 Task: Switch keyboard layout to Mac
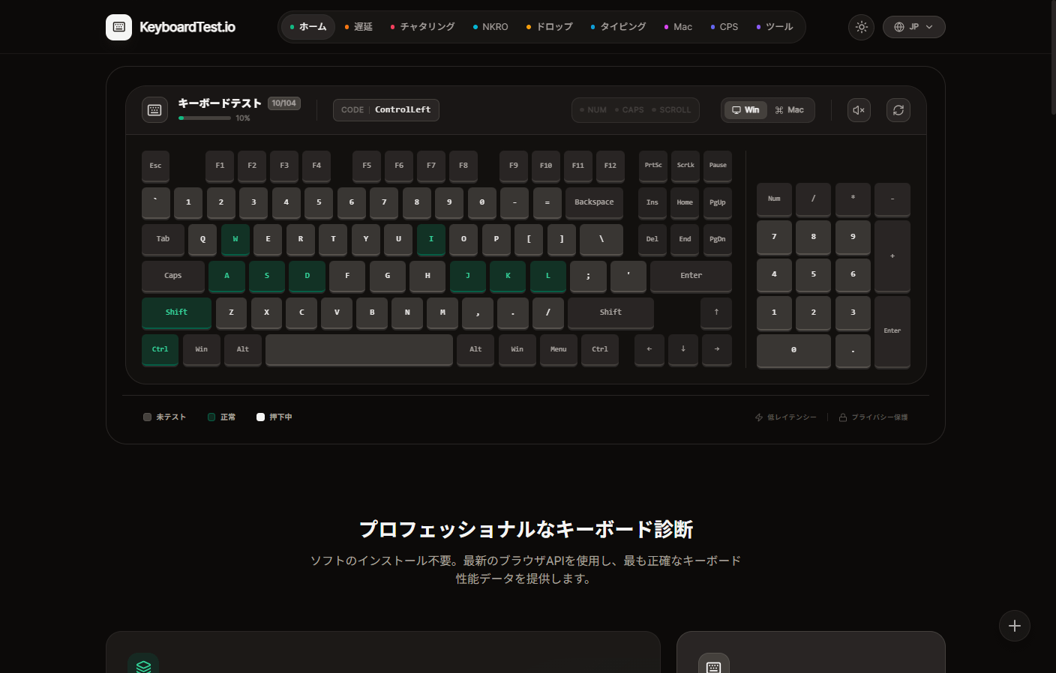(x=790, y=110)
